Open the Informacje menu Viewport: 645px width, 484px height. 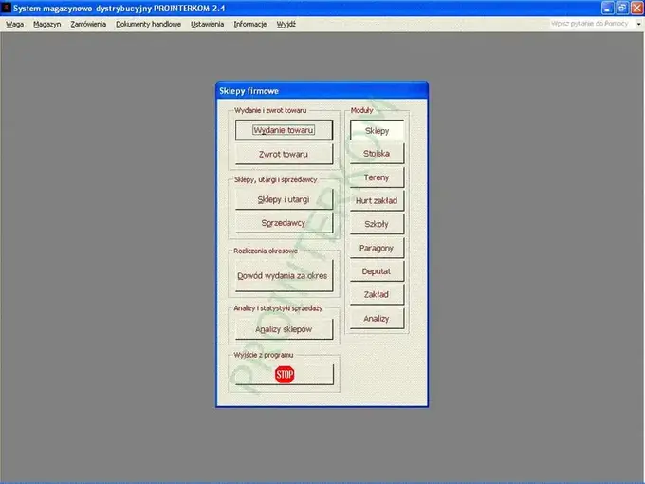pos(250,24)
